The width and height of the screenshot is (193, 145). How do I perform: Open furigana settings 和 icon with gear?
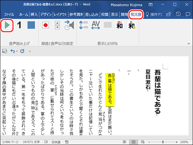(x=131, y=25)
